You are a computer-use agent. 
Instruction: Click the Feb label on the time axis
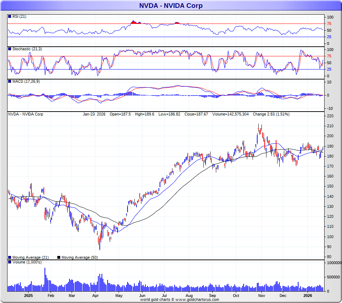[x=51, y=296]
